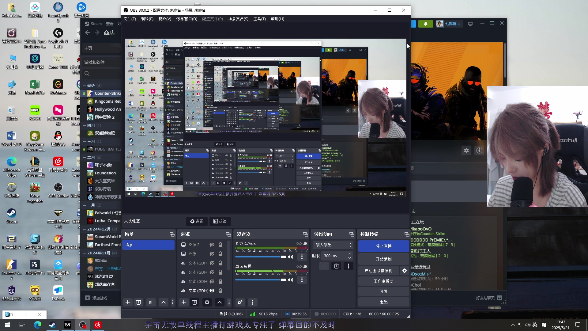This screenshot has height=331, width=588.
Task: Collapse the 最近 group in Steam library
Action: tap(85, 86)
